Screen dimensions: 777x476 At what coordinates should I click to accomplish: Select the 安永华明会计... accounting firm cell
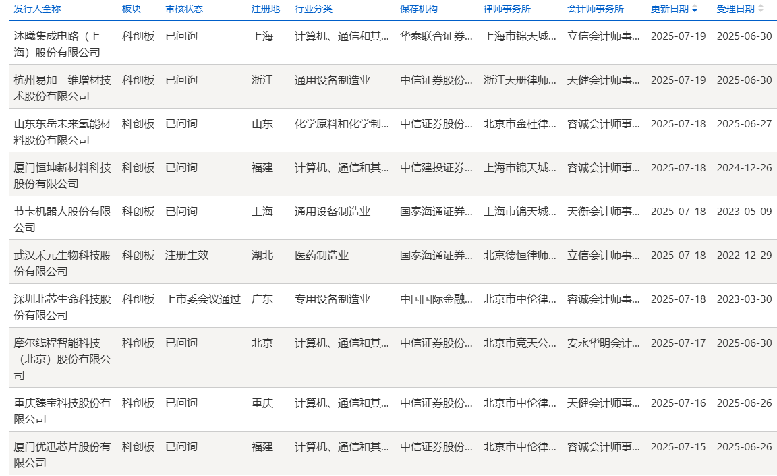coord(603,343)
